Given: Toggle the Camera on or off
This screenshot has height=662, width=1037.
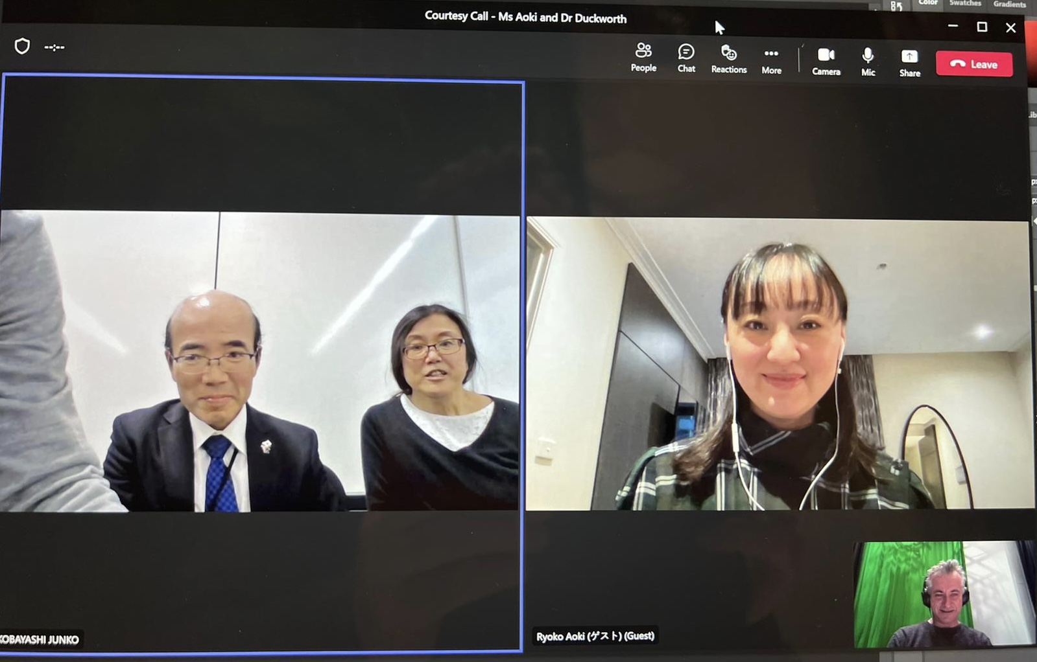Looking at the screenshot, I should pos(826,61).
